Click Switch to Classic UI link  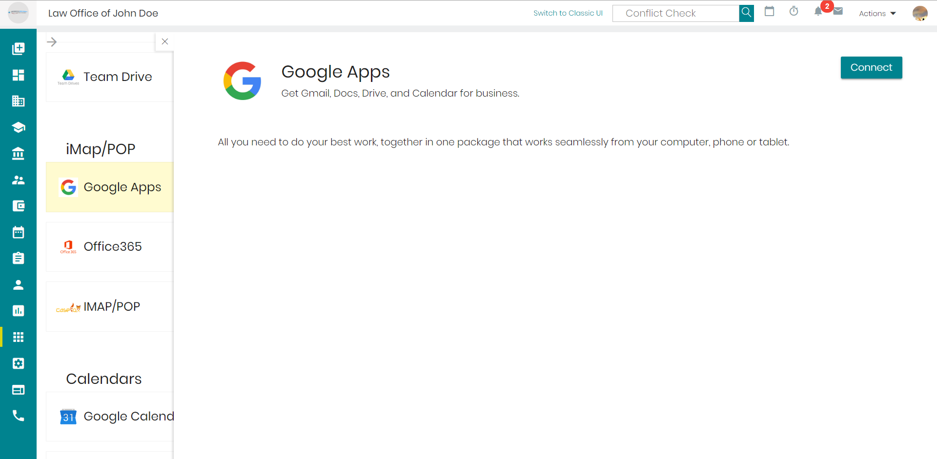(568, 13)
